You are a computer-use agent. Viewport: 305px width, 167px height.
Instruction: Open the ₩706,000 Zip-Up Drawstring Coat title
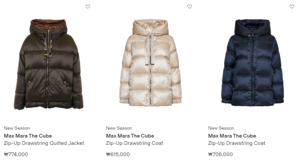pyautogui.click(x=236, y=143)
